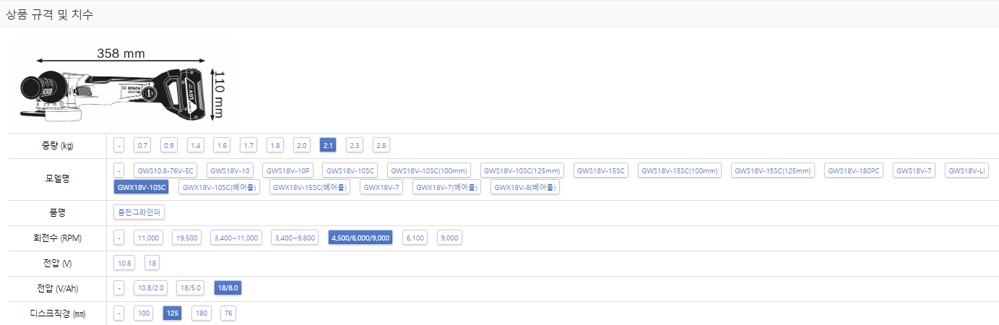This screenshot has height=325, width=999.
Task: Toggle the selected 4,500/6,000/9,000 RPM chip
Action: pyautogui.click(x=360, y=238)
